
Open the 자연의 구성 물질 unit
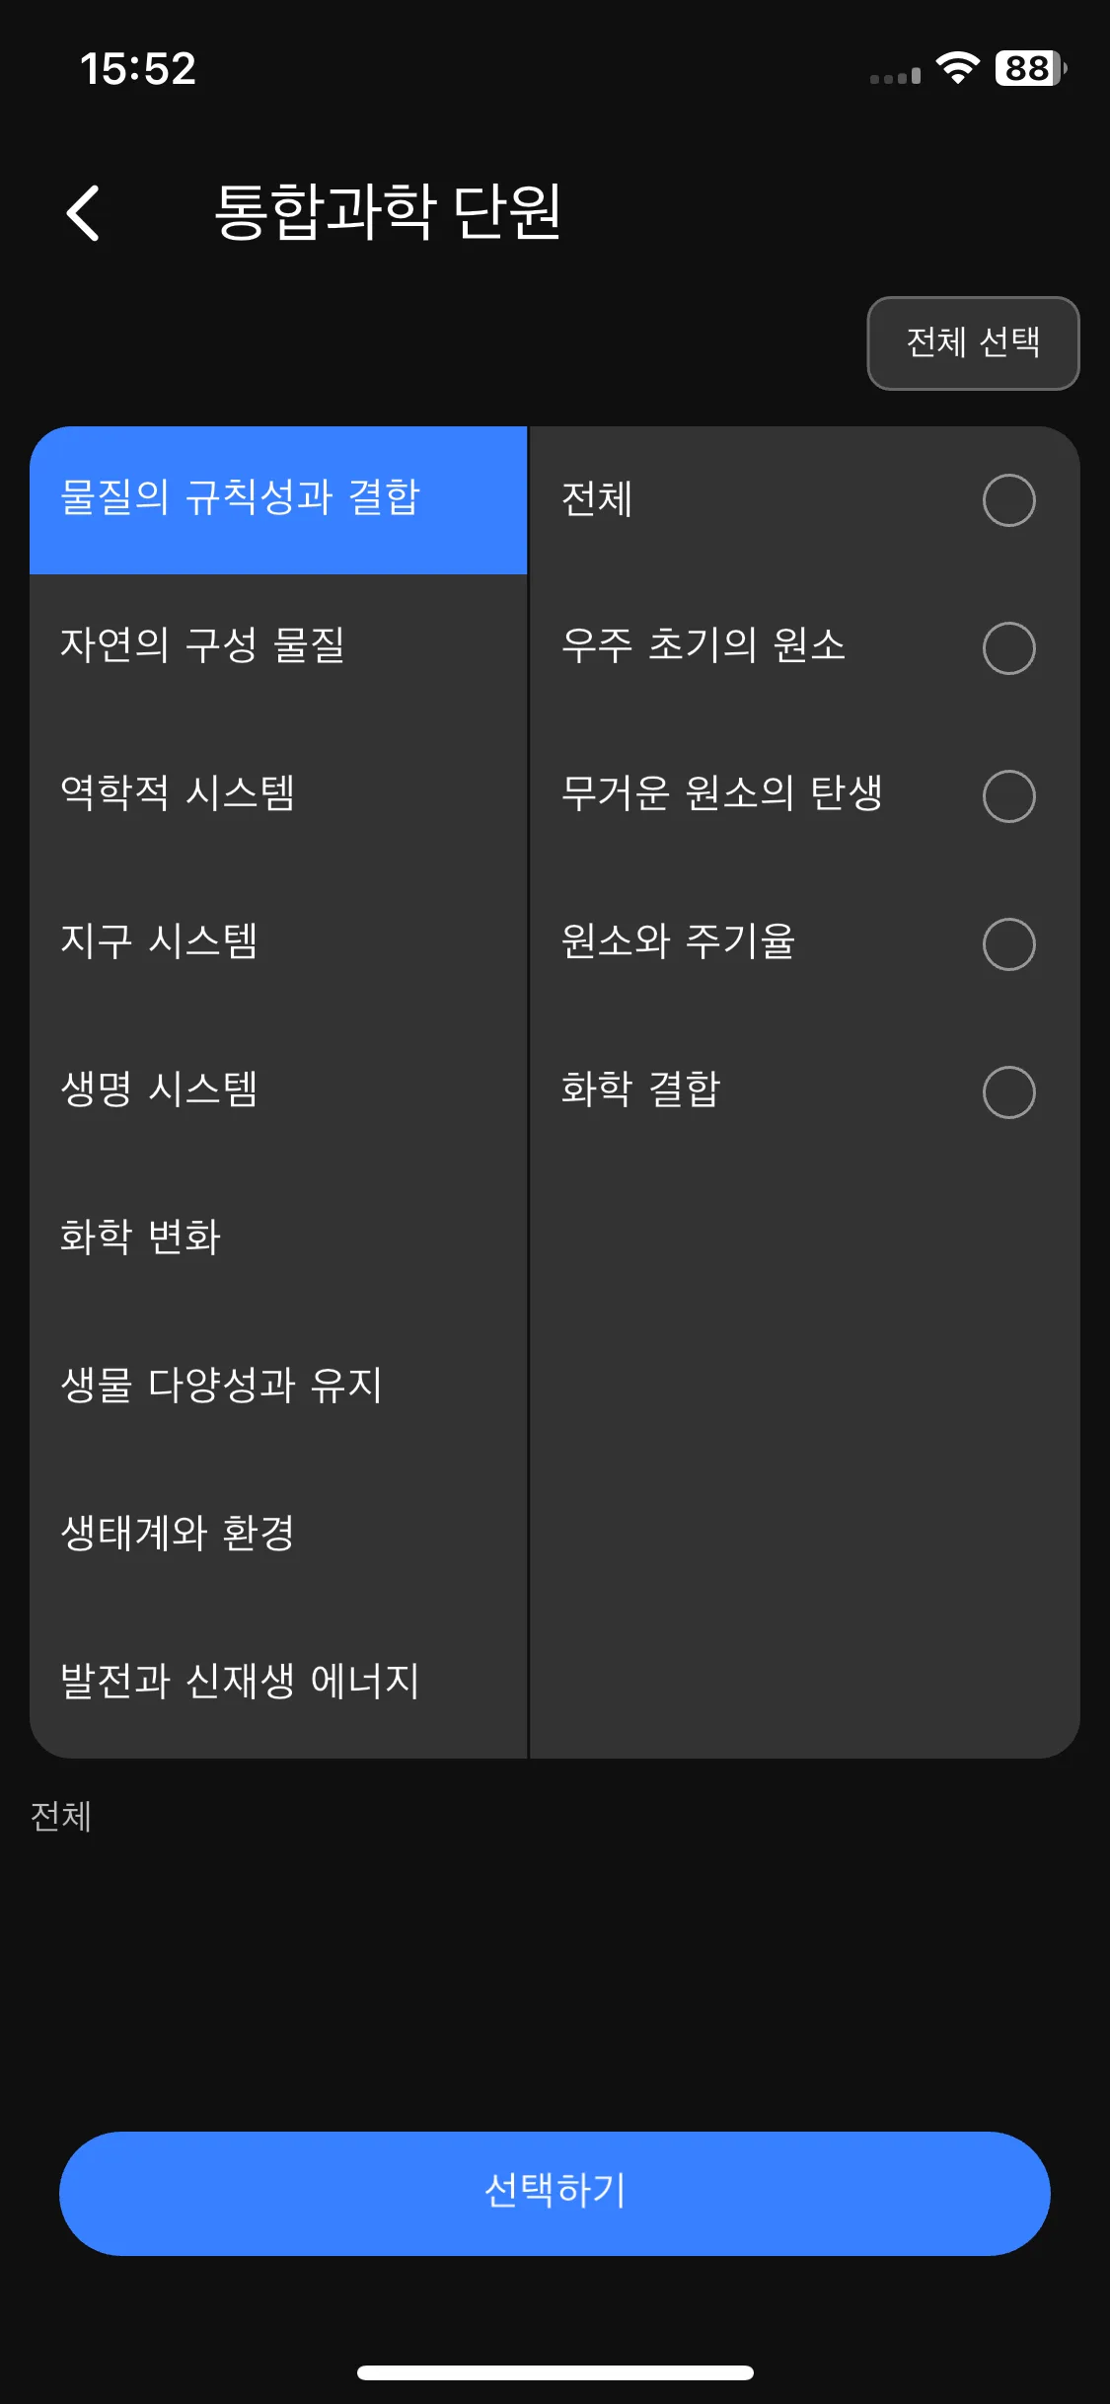point(278,648)
